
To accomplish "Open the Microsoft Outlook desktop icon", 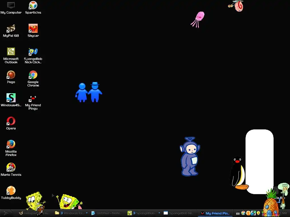I will (x=11, y=56).
